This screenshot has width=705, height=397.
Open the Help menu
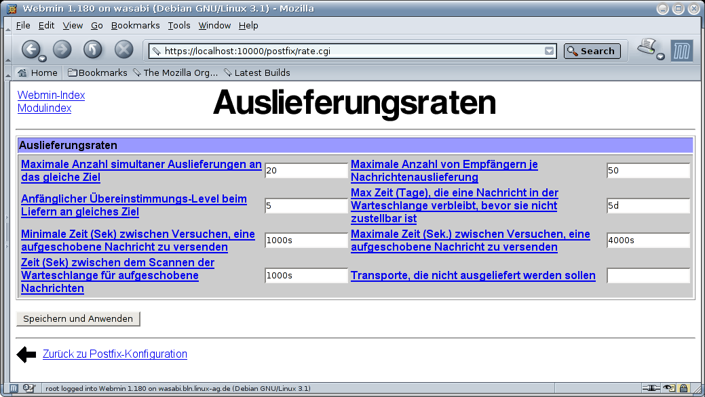pyautogui.click(x=248, y=26)
